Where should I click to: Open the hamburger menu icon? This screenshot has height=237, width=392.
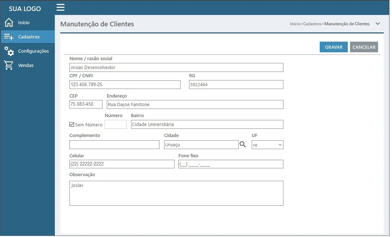pos(61,7)
